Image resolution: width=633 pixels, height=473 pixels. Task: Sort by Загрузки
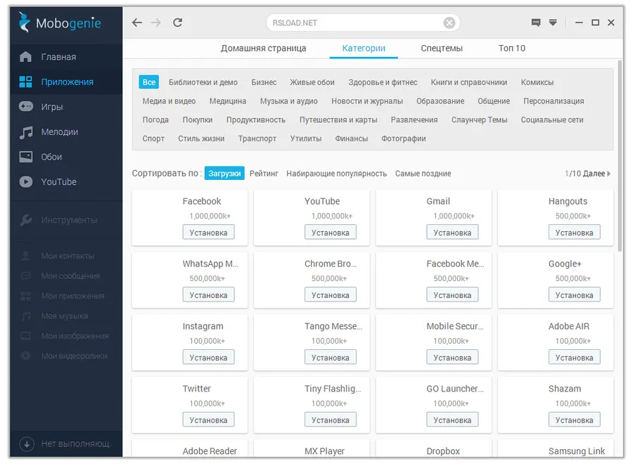tap(224, 174)
